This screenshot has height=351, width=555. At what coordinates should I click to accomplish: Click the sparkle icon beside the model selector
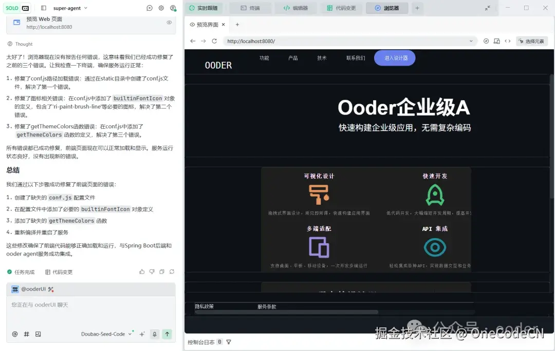142,334
